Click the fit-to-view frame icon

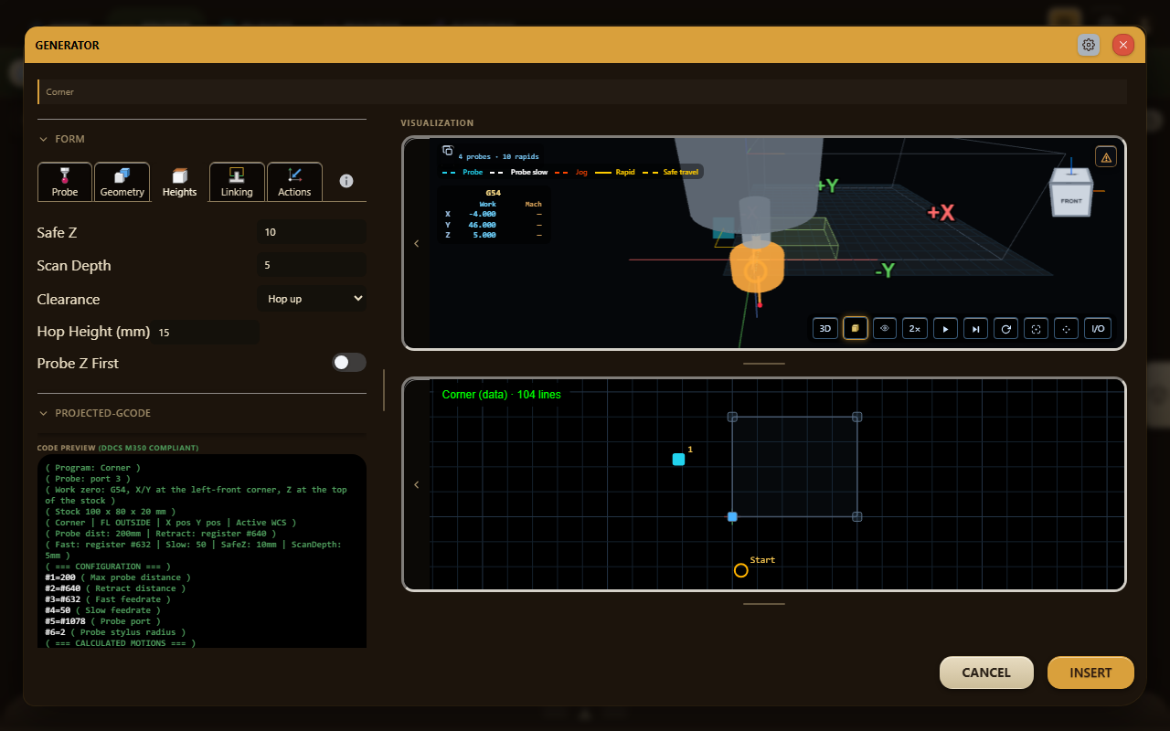coord(1036,329)
